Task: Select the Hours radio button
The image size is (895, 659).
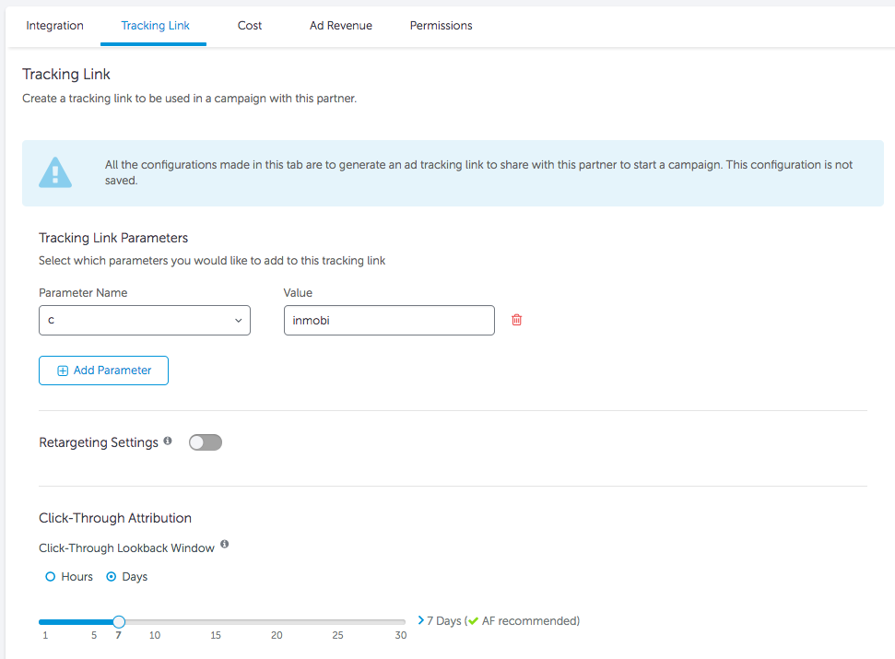Action: [51, 577]
